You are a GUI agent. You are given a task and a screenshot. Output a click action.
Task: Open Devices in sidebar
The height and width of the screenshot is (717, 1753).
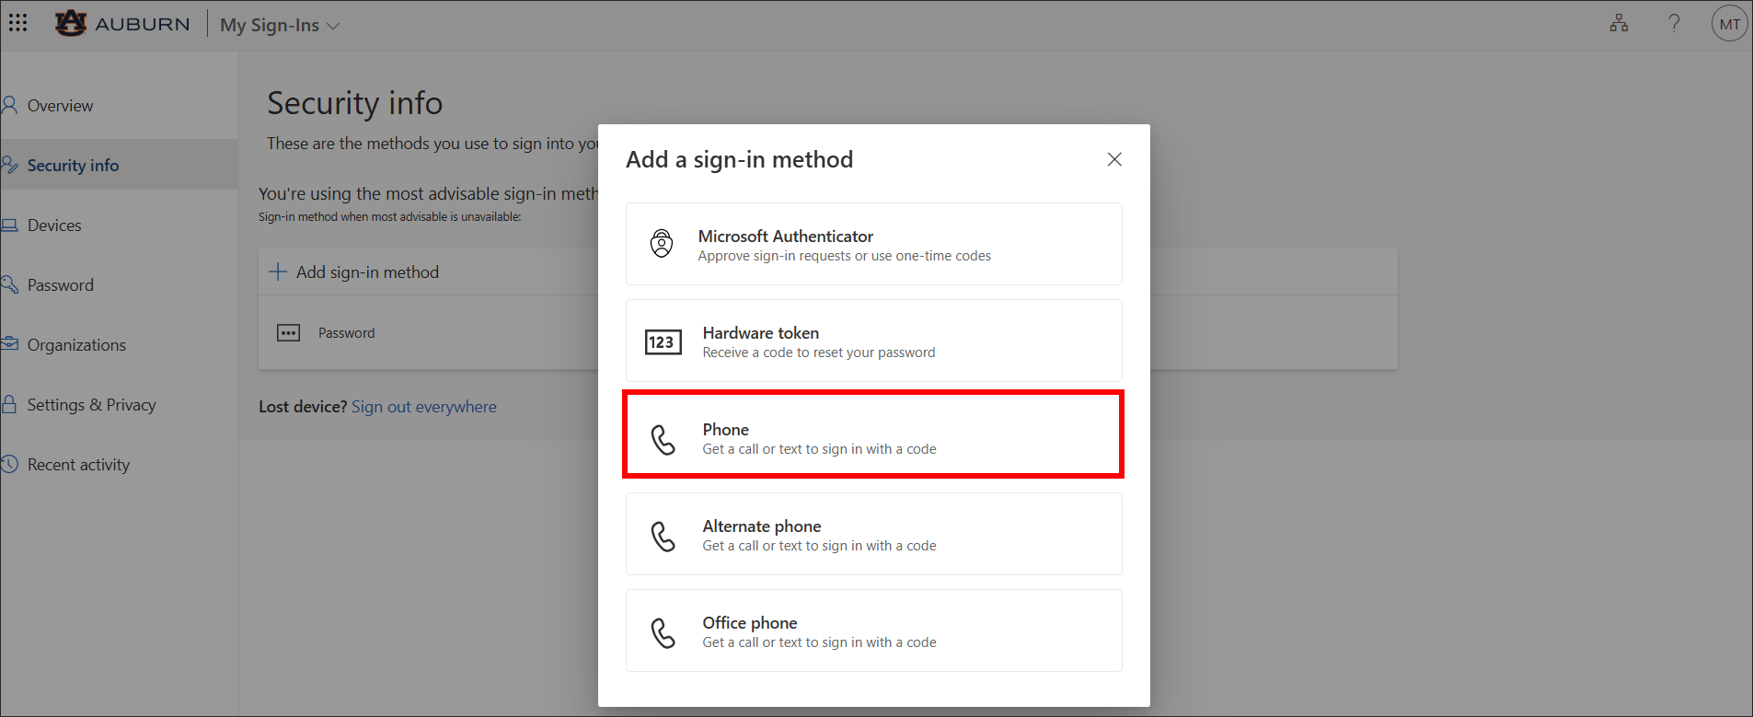(120, 225)
